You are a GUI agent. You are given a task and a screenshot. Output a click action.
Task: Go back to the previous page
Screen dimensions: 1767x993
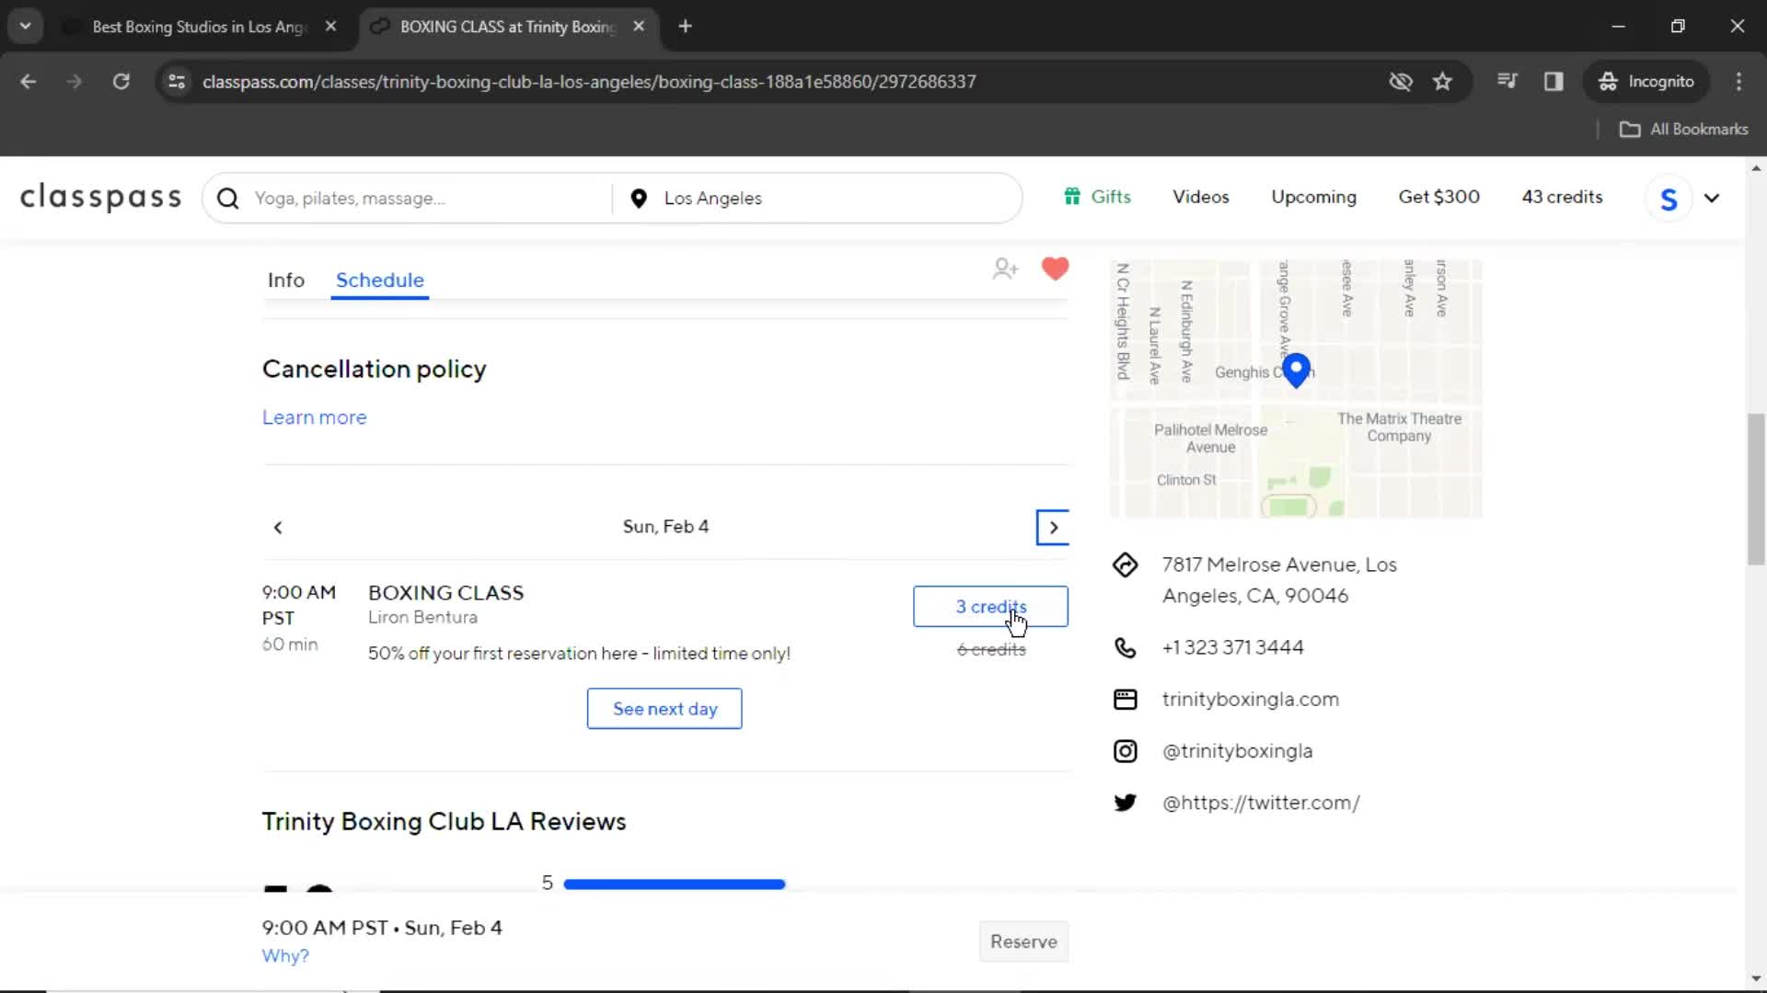tap(28, 82)
